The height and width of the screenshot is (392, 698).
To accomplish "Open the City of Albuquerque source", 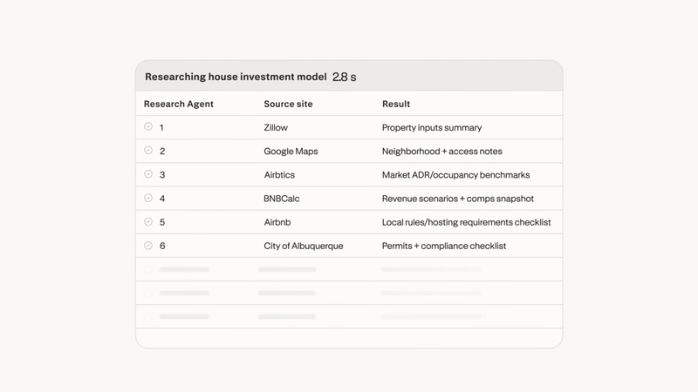I will coord(304,246).
